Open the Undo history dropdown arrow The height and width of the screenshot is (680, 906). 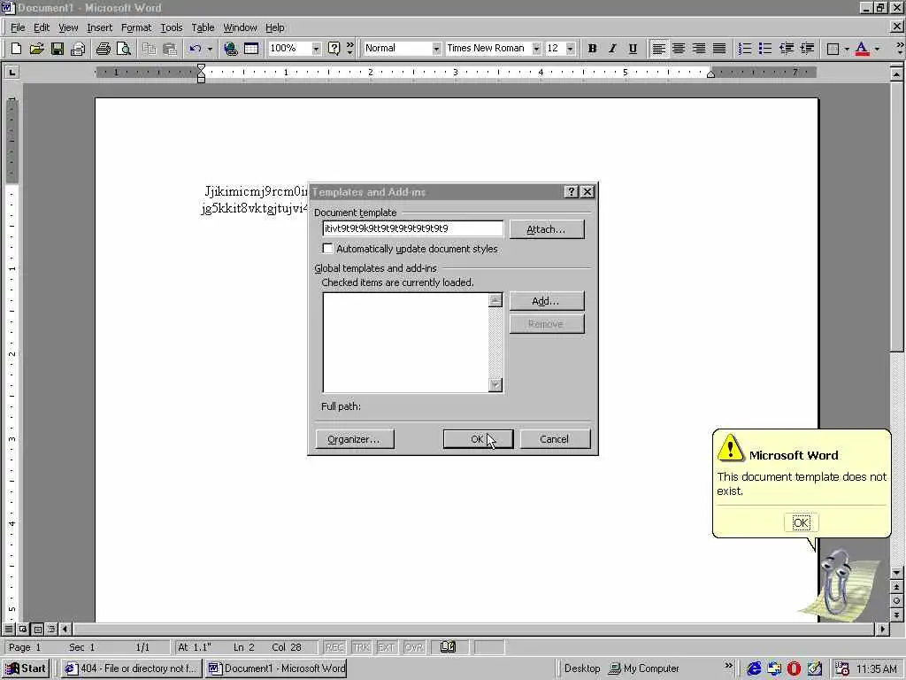[210, 49]
